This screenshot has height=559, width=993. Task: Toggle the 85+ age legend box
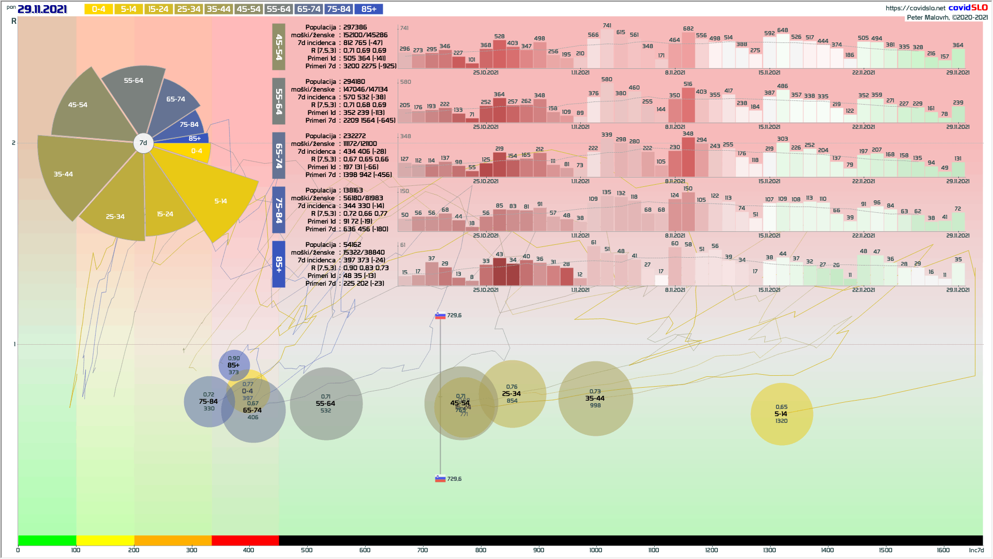click(369, 9)
